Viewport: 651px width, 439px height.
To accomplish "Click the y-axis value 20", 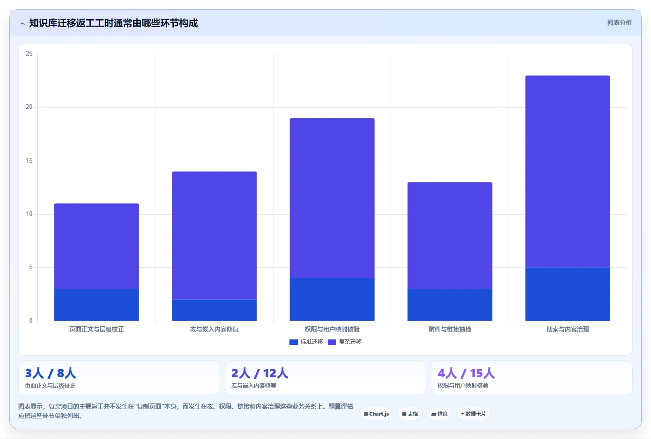I will (x=29, y=107).
